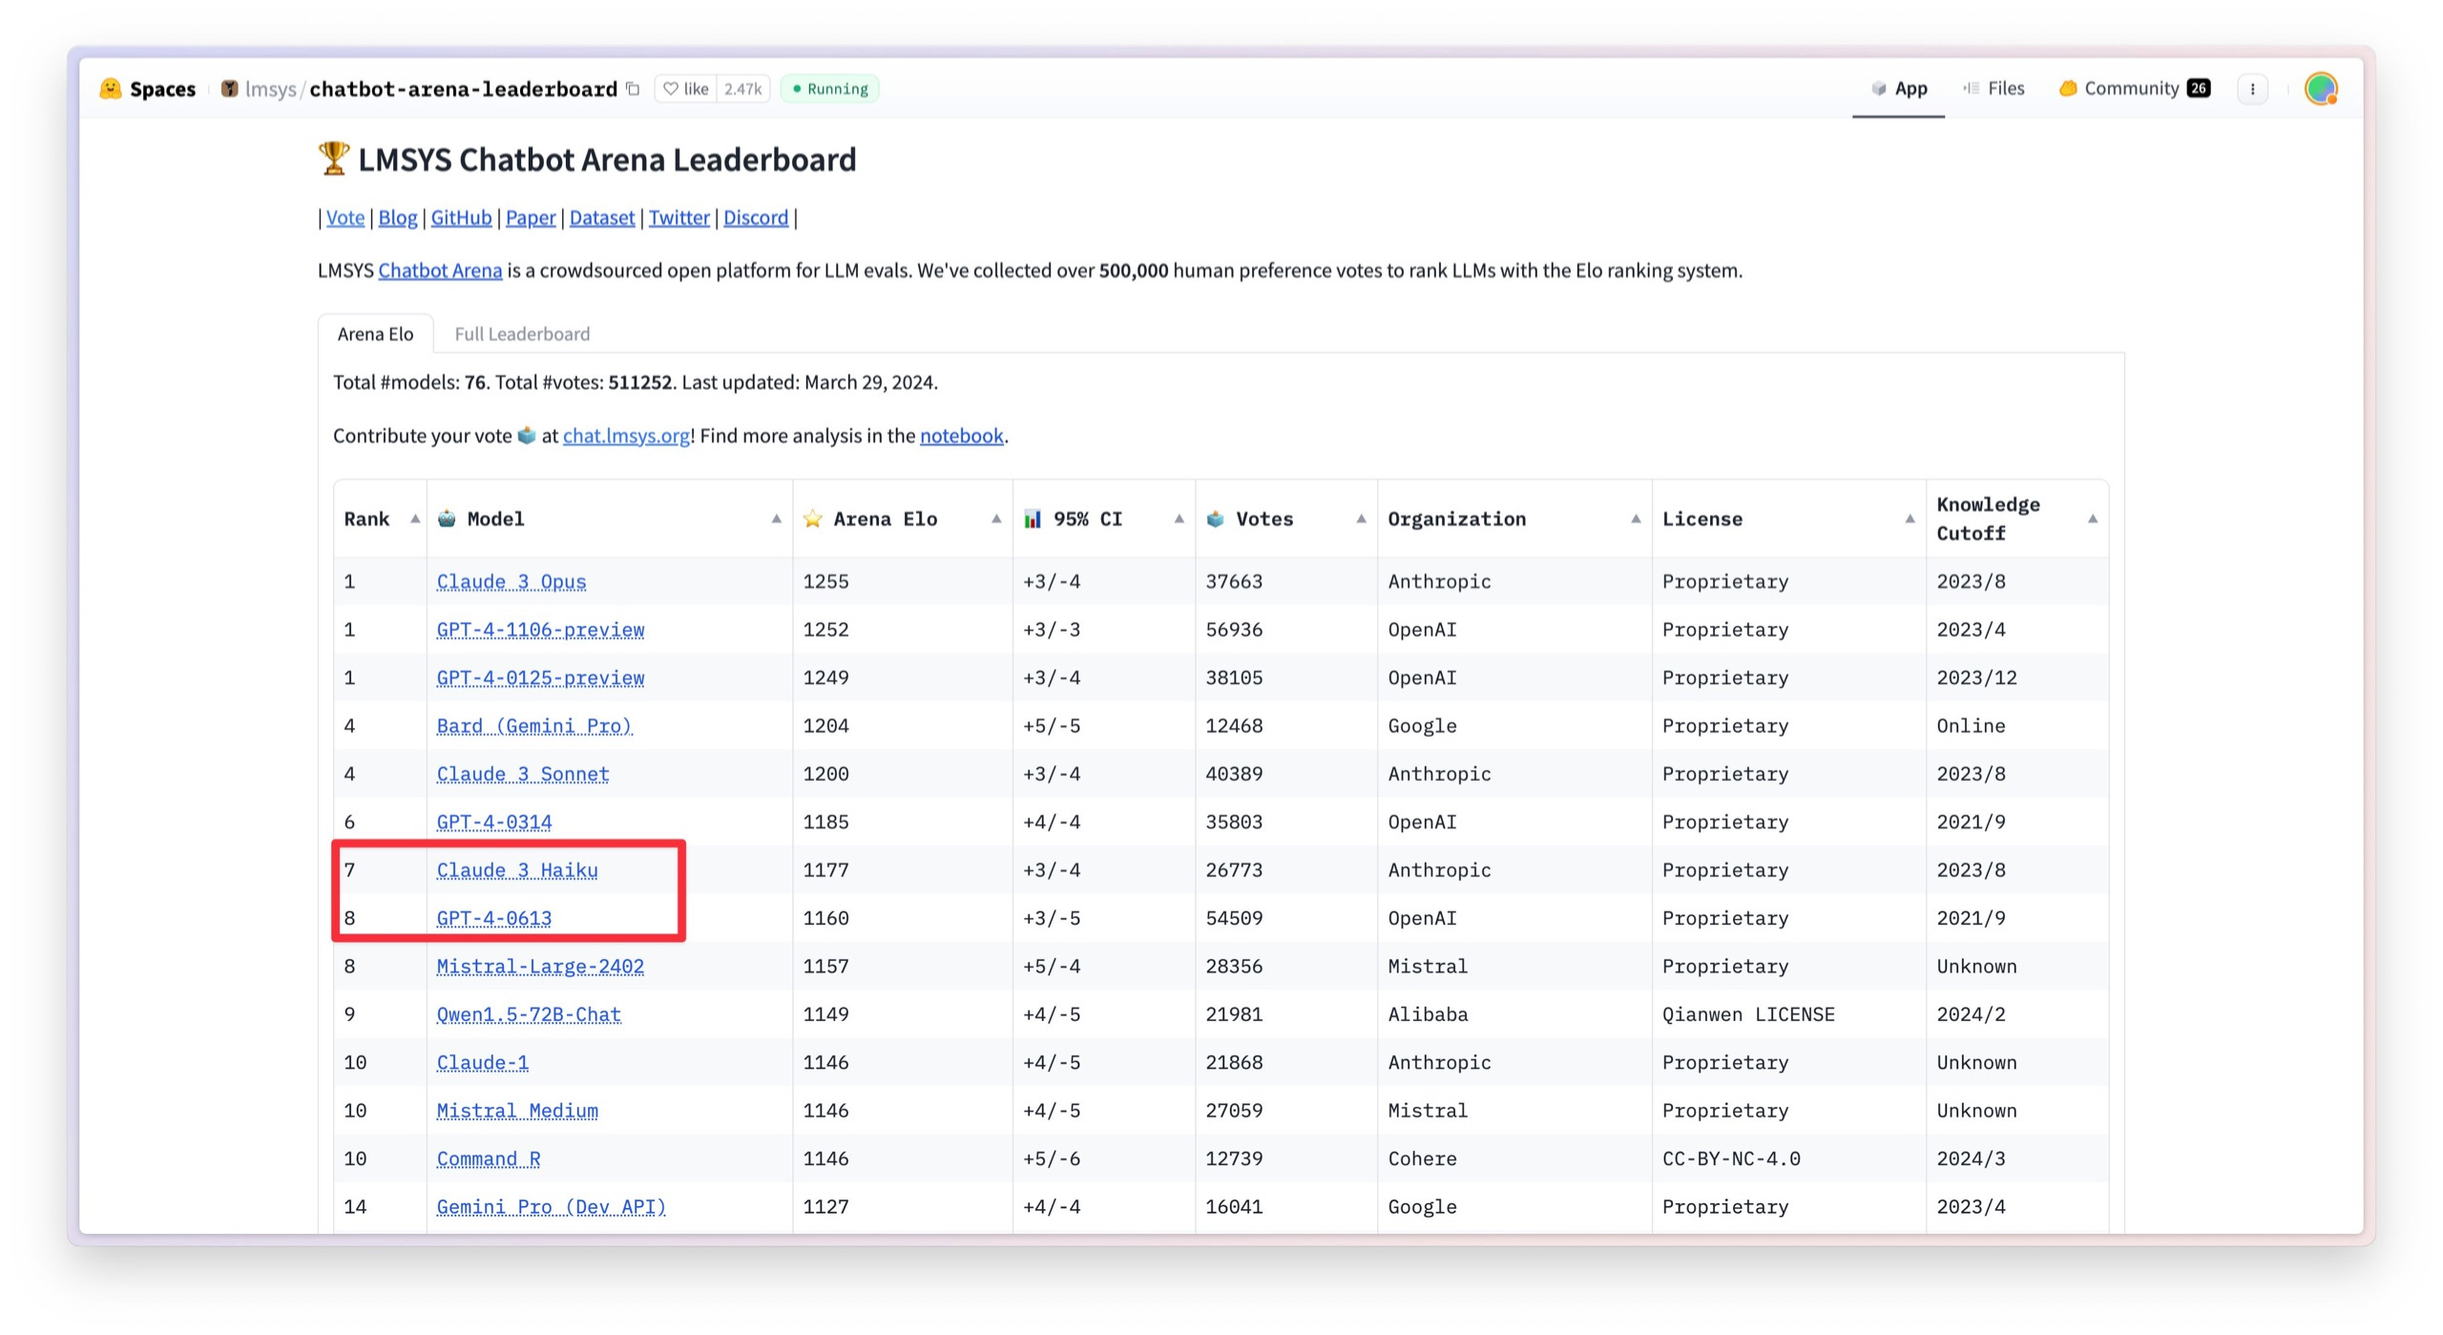Click the LMSYS Chatbot Arena Leaderboard heading
Viewport: 2443px width, 1335px height.
tap(607, 159)
